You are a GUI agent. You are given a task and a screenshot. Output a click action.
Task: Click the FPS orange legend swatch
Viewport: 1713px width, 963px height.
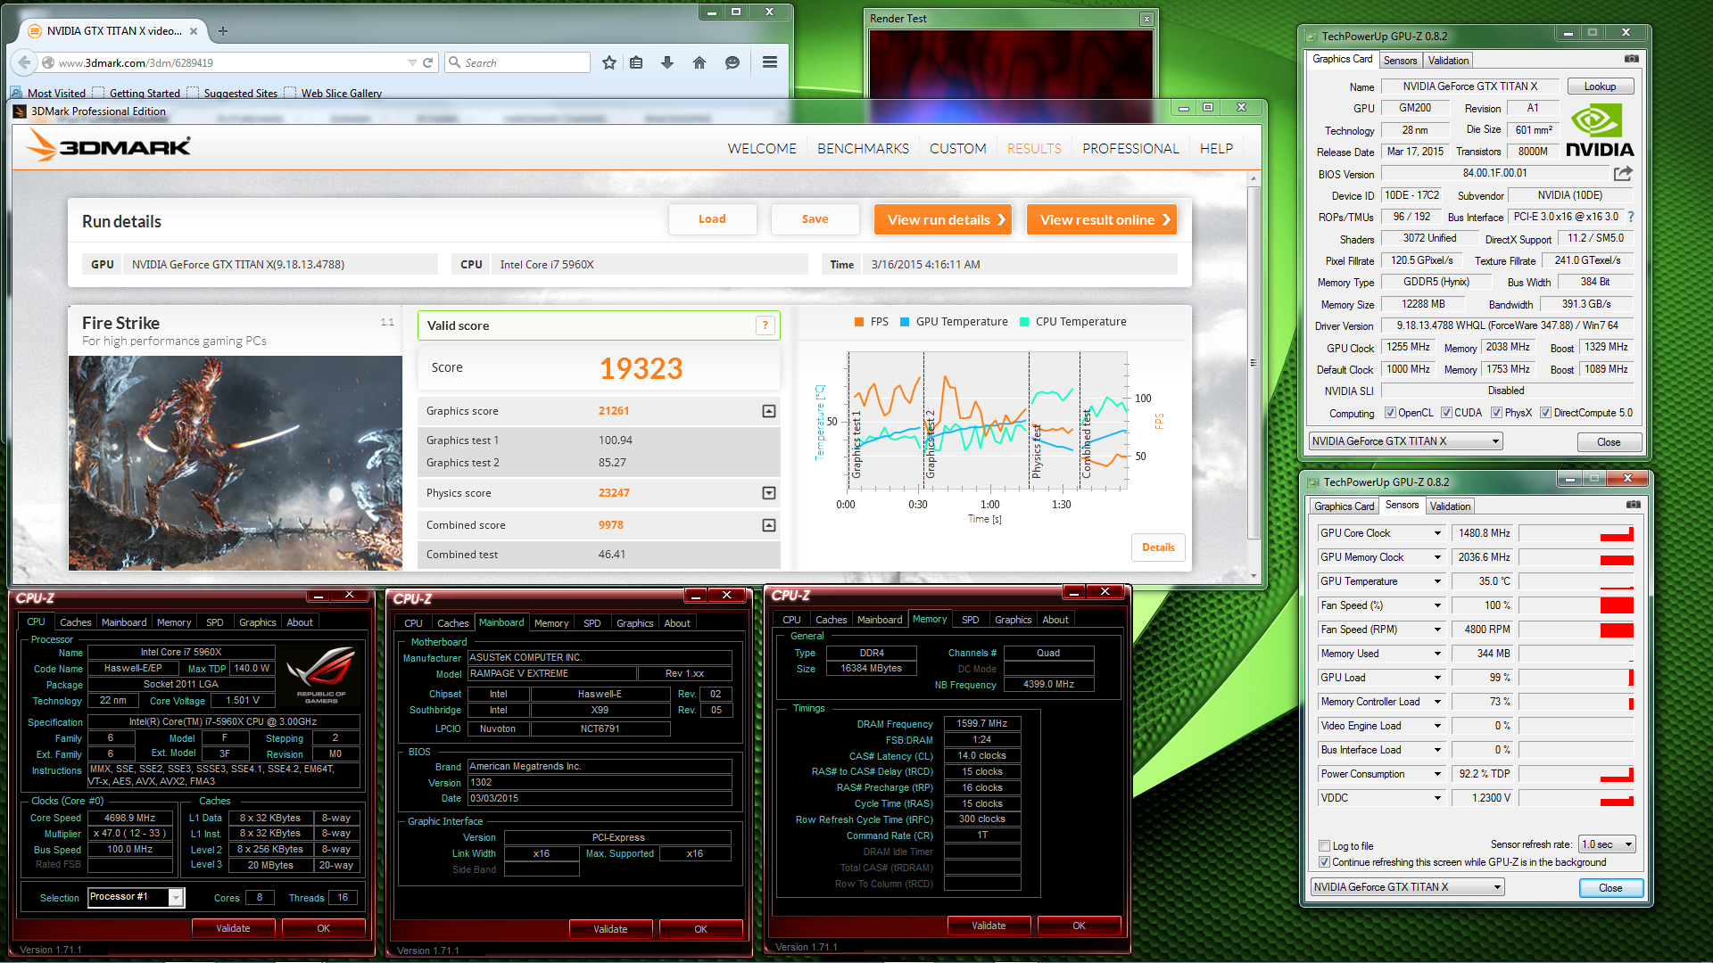click(x=858, y=322)
